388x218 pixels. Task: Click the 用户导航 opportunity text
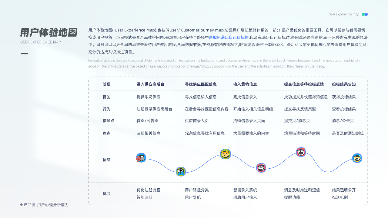193,197
